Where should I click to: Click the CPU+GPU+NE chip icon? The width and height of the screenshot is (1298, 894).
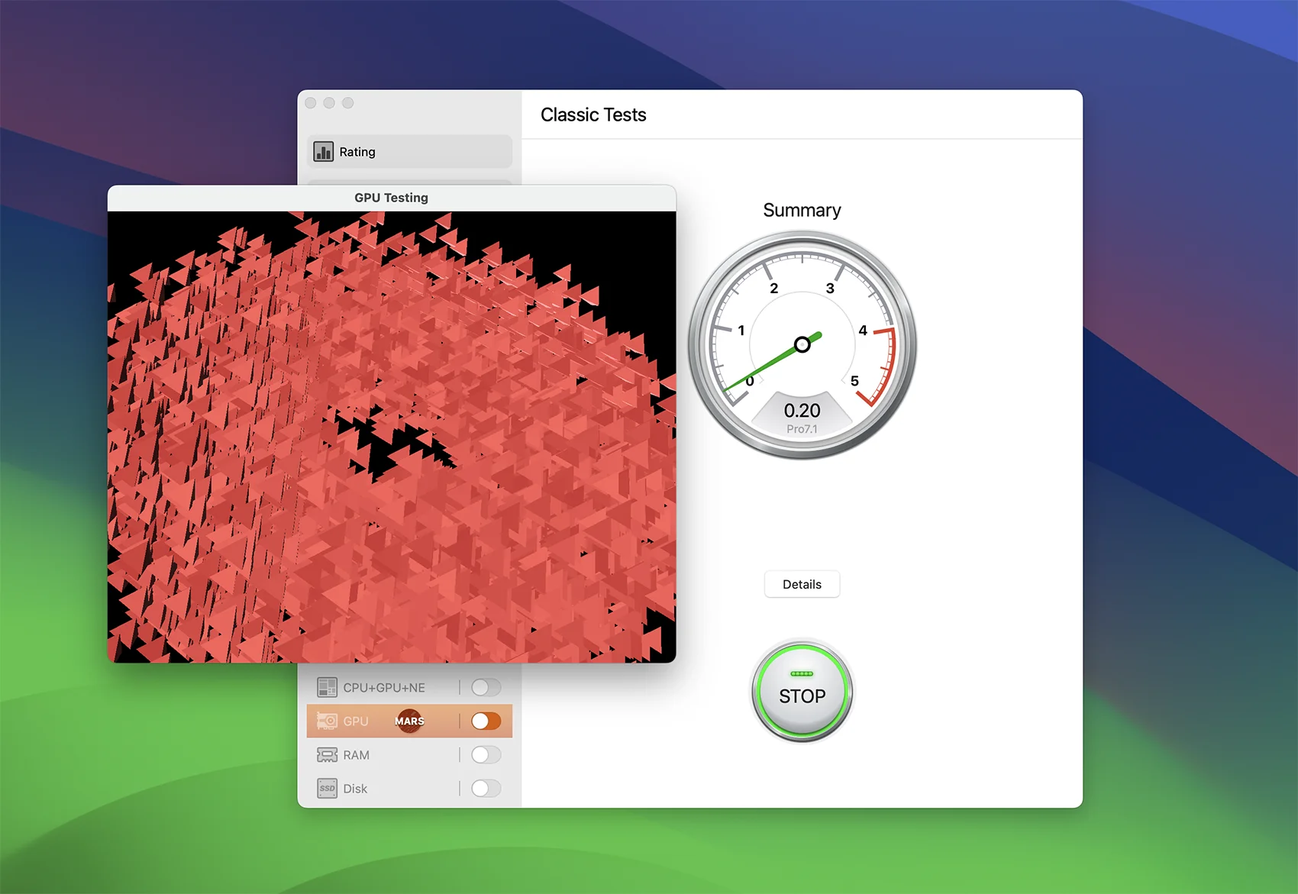point(327,687)
